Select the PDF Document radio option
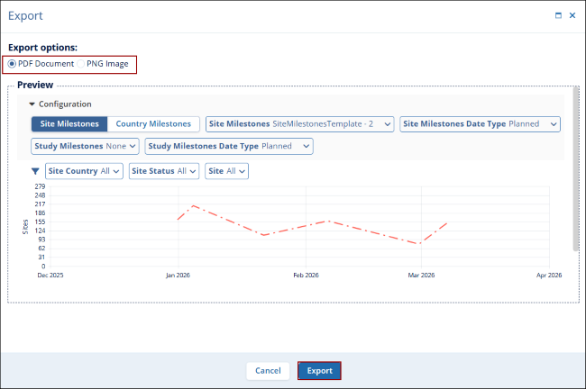 pos(12,64)
